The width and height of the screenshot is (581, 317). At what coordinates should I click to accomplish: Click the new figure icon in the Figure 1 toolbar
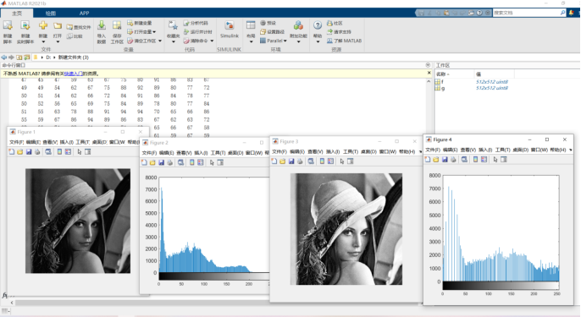tap(12, 152)
